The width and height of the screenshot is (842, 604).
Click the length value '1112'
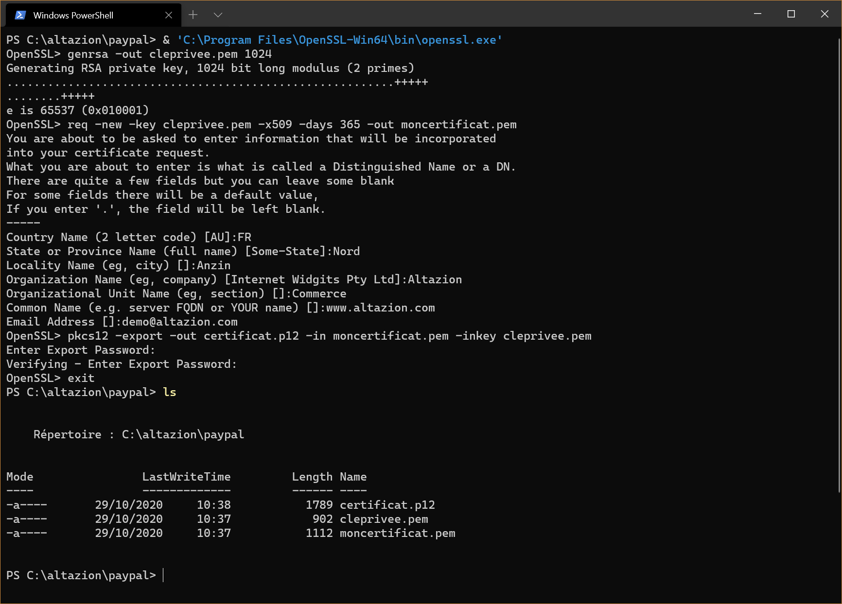319,533
